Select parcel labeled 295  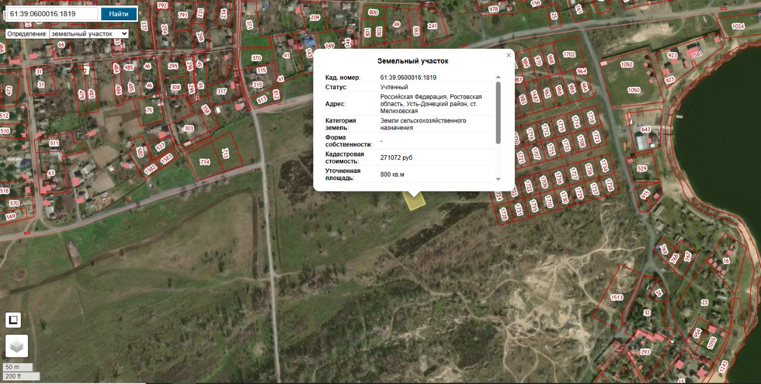click(173, 66)
